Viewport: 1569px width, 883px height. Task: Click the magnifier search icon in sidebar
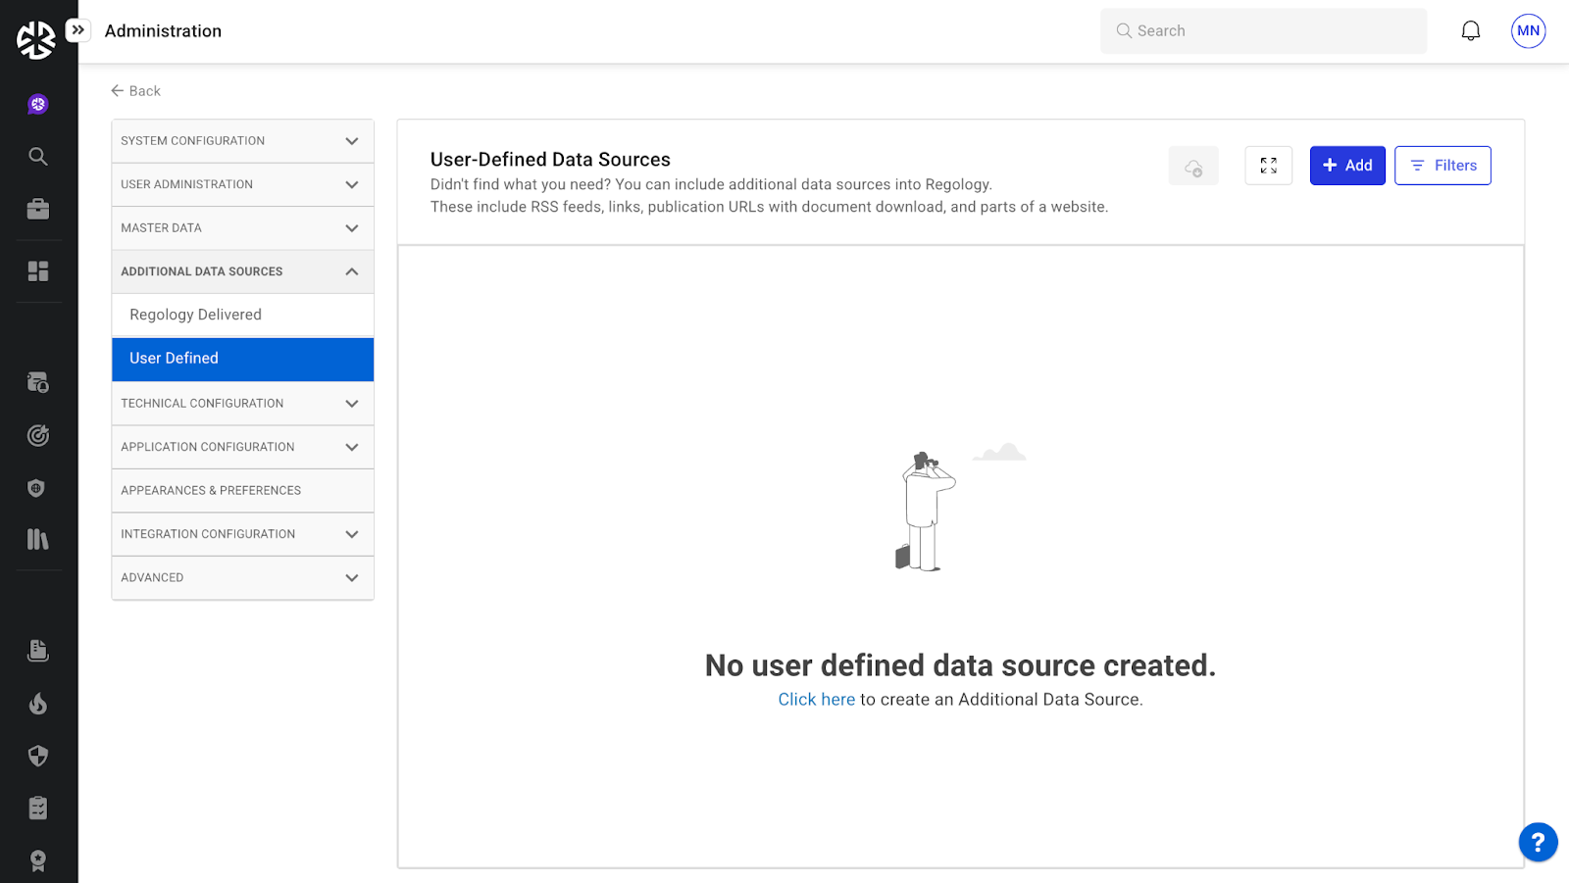click(x=38, y=157)
